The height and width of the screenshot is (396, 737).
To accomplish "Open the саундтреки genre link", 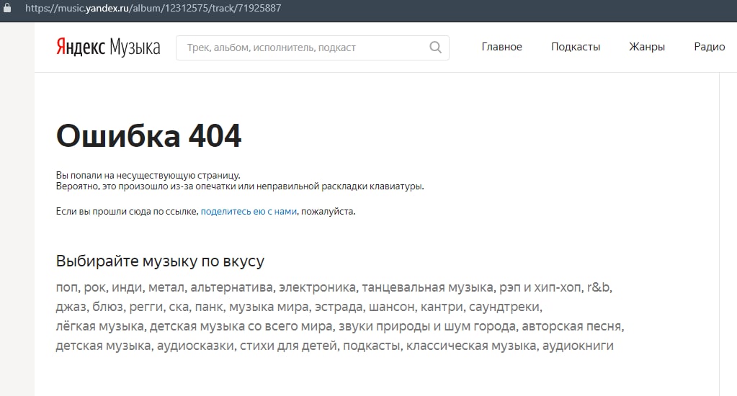I will coord(504,307).
